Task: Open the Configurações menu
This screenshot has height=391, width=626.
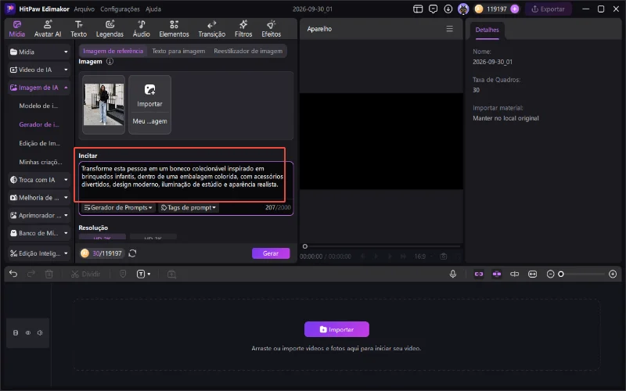Action: click(120, 9)
